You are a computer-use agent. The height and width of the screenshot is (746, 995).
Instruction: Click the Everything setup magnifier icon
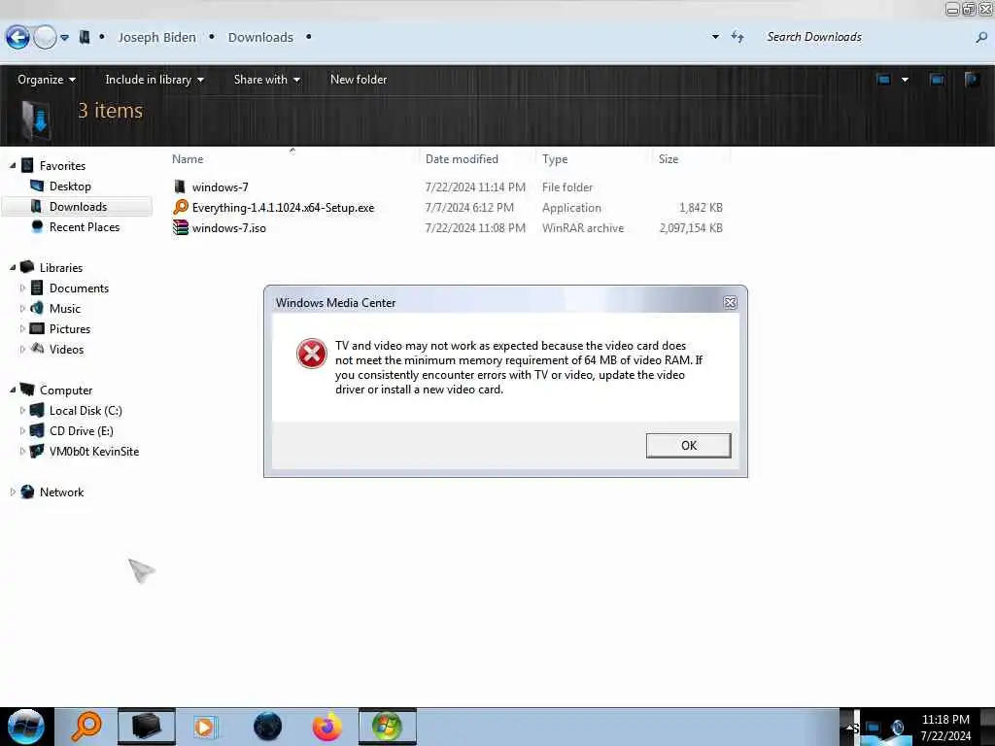181,207
